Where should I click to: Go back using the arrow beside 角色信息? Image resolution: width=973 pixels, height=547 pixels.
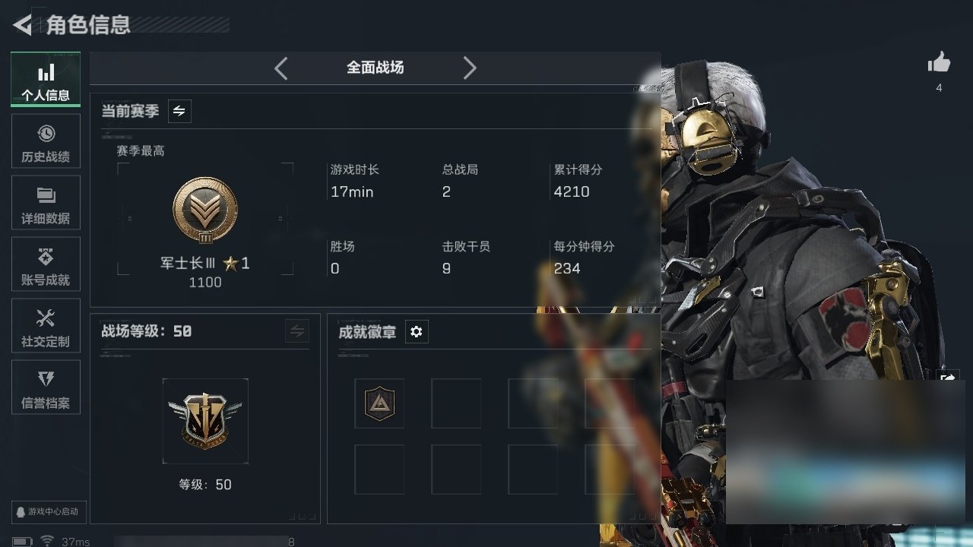[x=23, y=25]
